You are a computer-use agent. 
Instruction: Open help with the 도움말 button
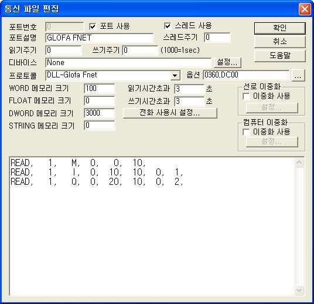pos(280,55)
